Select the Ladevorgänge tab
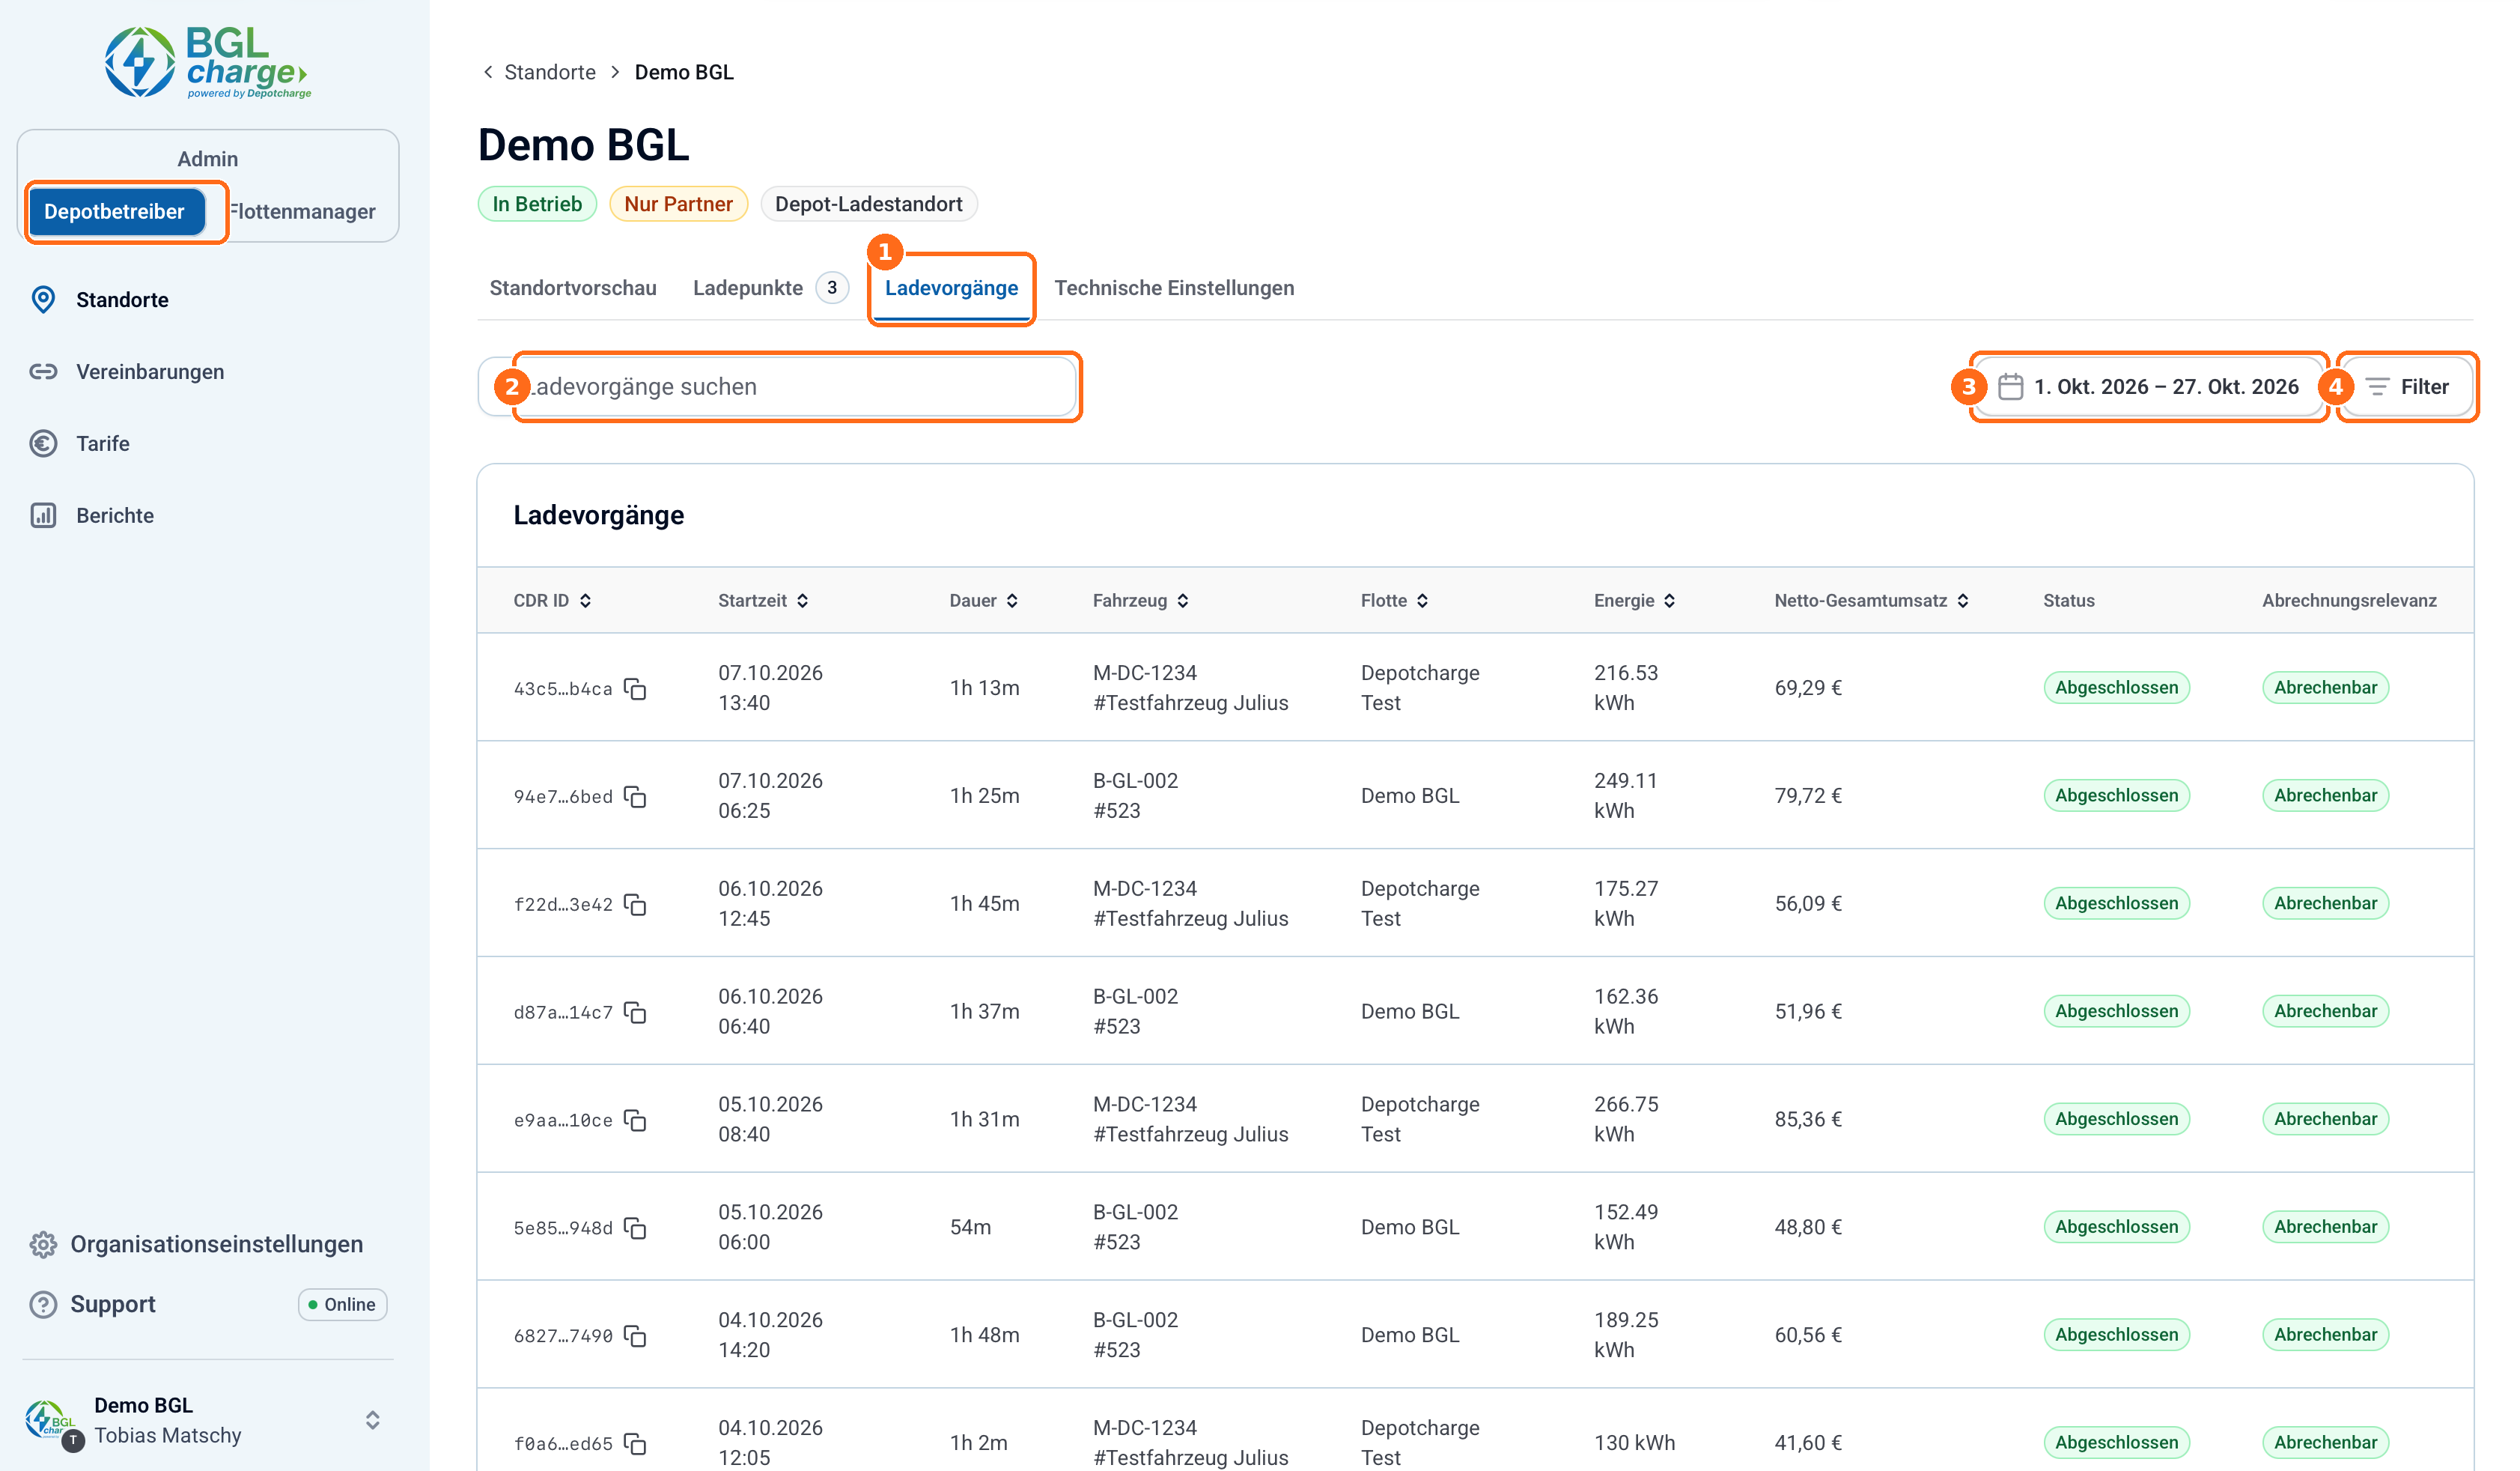 951,288
